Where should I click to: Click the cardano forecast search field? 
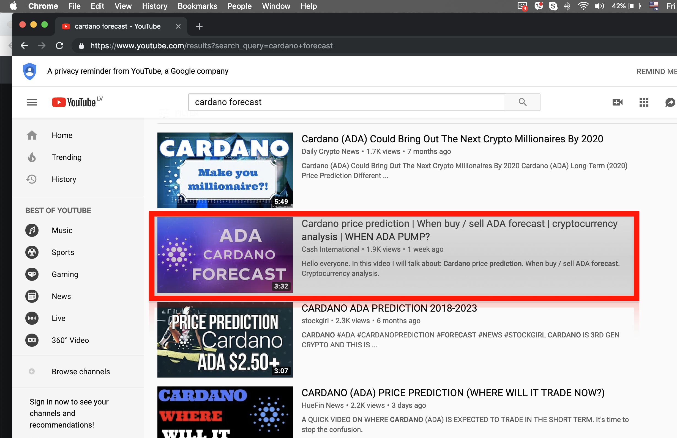pyautogui.click(x=346, y=102)
